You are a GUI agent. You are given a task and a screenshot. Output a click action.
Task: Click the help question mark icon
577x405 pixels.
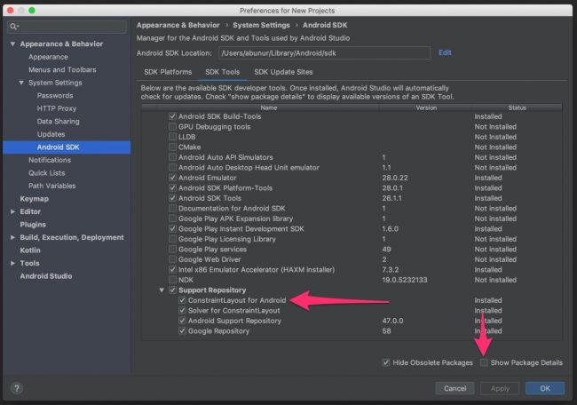(17, 388)
